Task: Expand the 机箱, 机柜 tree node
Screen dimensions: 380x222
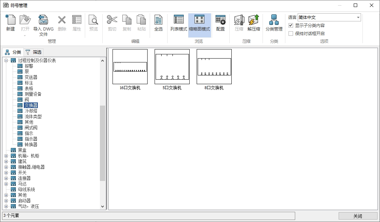Action: coord(6,156)
